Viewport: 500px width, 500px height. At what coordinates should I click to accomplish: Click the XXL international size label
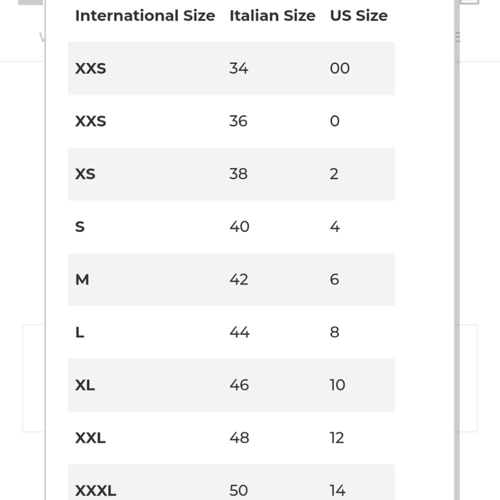click(90, 438)
